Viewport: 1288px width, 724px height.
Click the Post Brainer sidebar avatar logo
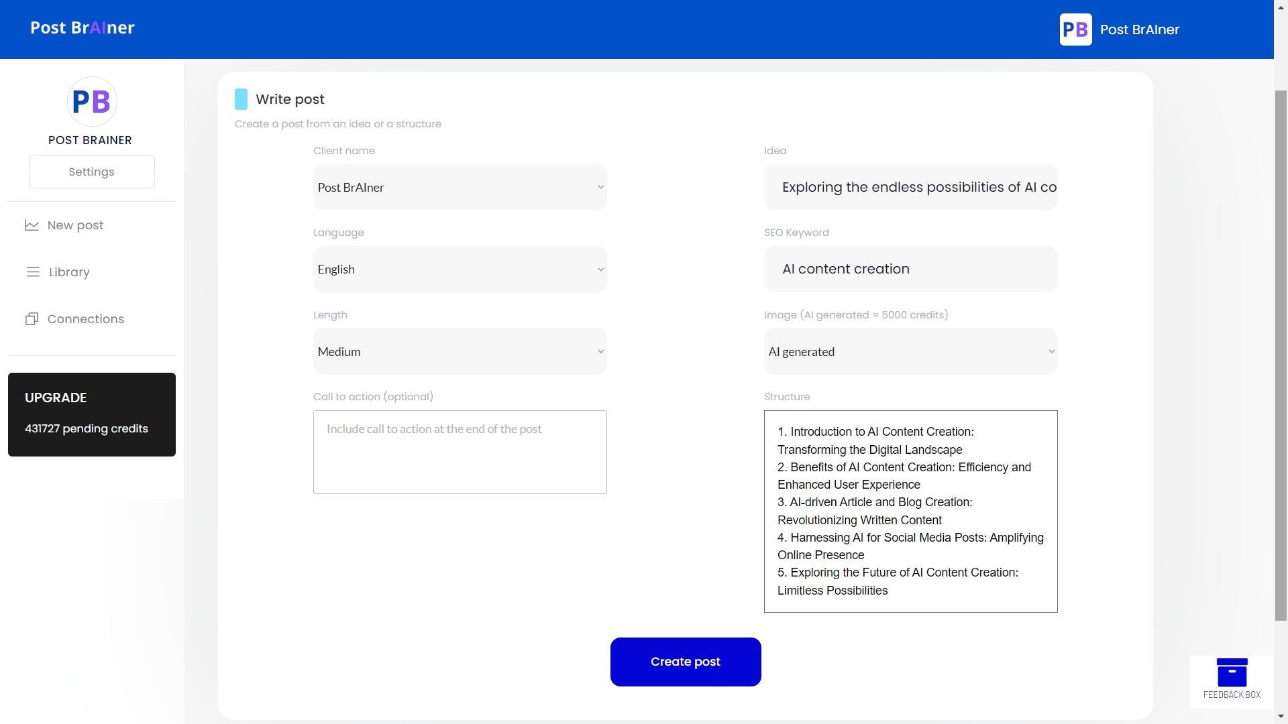(92, 102)
